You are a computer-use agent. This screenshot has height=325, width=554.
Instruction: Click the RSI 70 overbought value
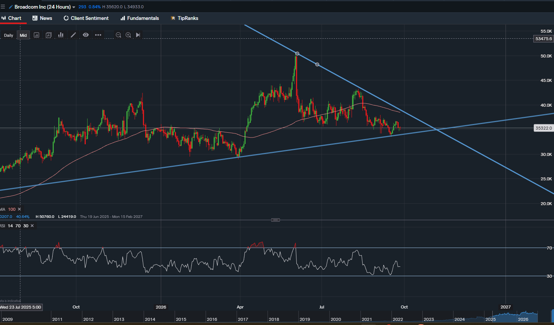pos(18,226)
